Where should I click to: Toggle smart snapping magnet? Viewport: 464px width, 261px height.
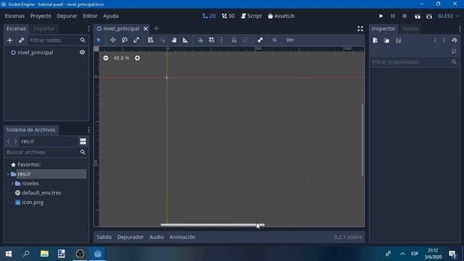(200, 40)
